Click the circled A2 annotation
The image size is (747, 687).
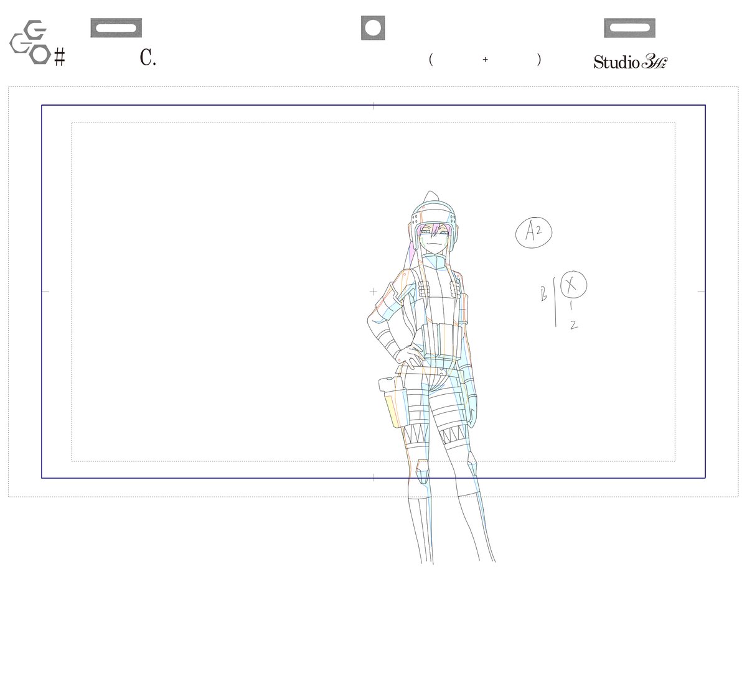point(533,233)
